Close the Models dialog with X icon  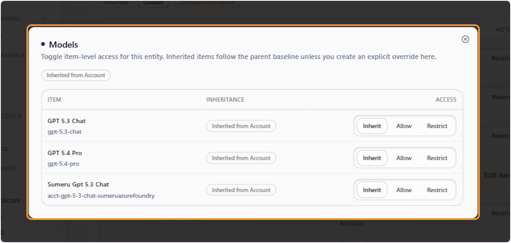465,39
